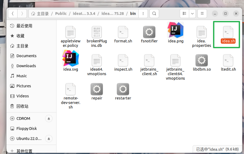Eject the CDROM drive
Image resolution: width=244 pixels, height=154 pixels.
[x=49, y=118]
